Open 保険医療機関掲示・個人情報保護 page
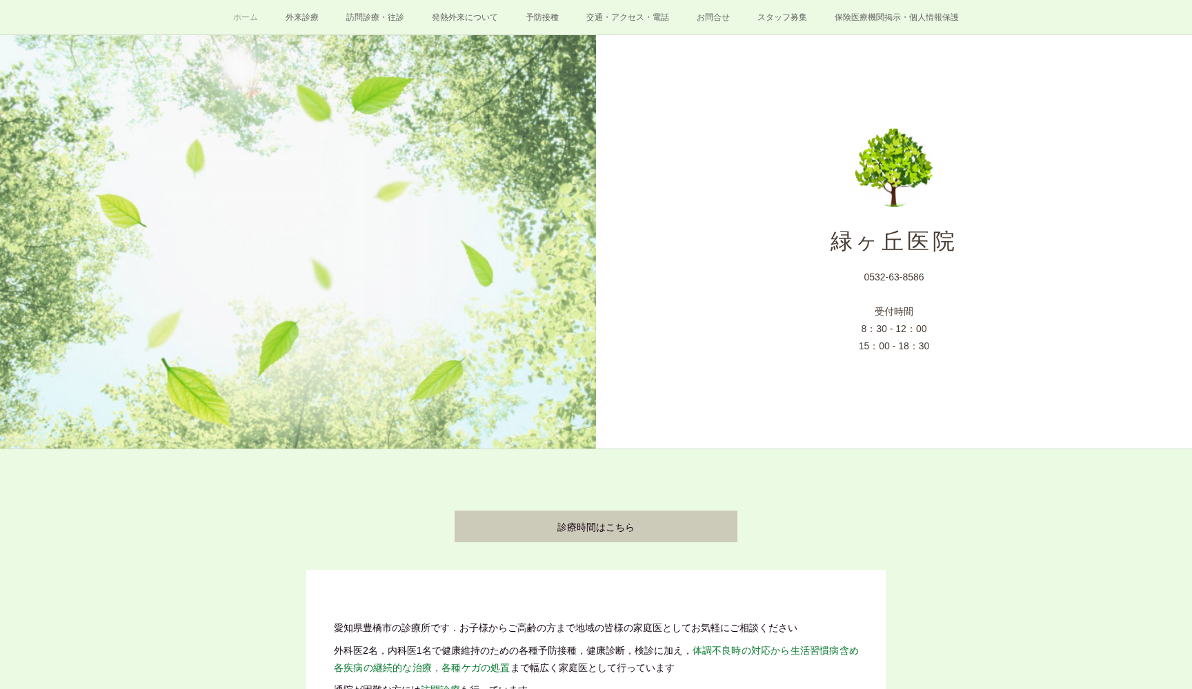This screenshot has height=689, width=1192. [x=895, y=17]
